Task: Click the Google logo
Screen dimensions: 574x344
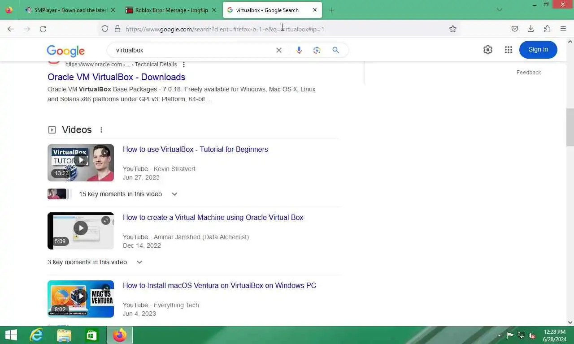Action: [65, 51]
